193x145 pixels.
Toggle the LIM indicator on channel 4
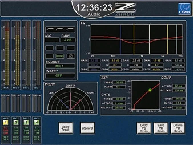37,133
